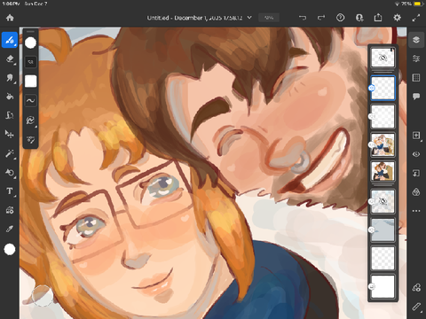Open the last brush tool options icon
Viewport: 426px width, 319px height.
point(30,139)
